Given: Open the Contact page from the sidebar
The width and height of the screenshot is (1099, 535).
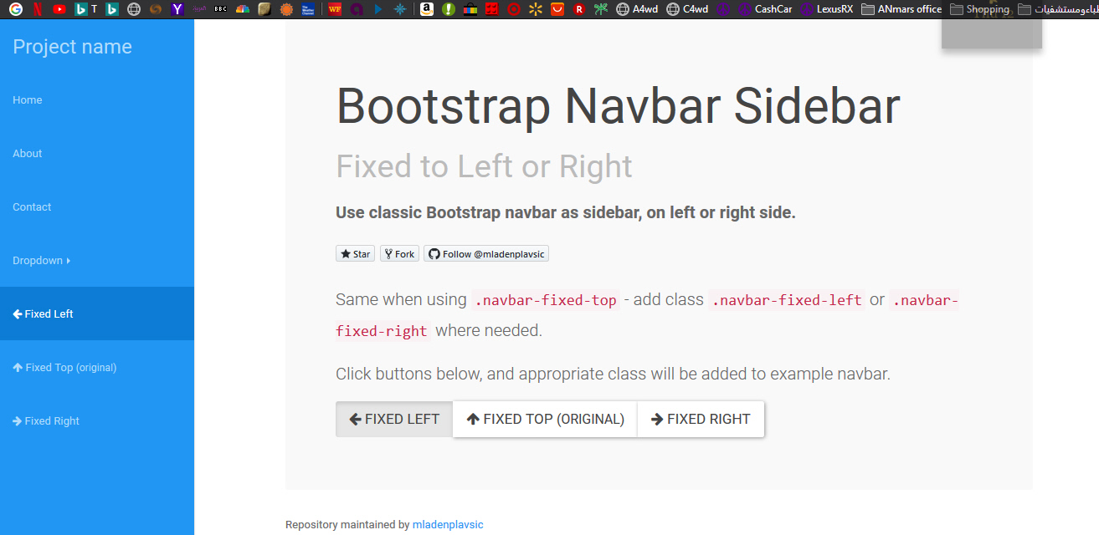Looking at the screenshot, I should pos(32,206).
